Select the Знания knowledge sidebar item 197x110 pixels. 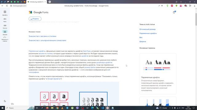tap(5, 33)
